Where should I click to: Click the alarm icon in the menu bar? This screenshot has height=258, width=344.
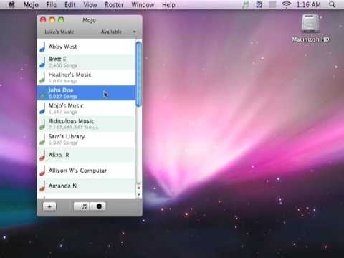(x=259, y=4)
